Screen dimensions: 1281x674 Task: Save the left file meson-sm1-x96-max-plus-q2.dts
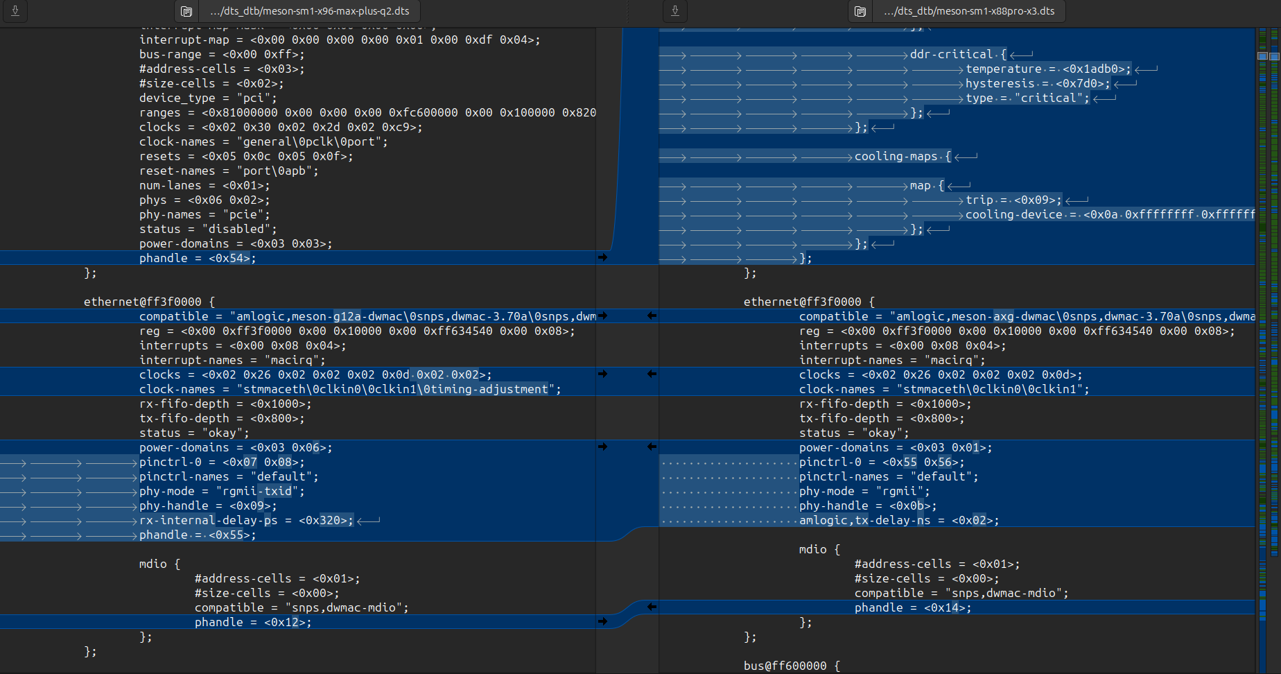15,11
